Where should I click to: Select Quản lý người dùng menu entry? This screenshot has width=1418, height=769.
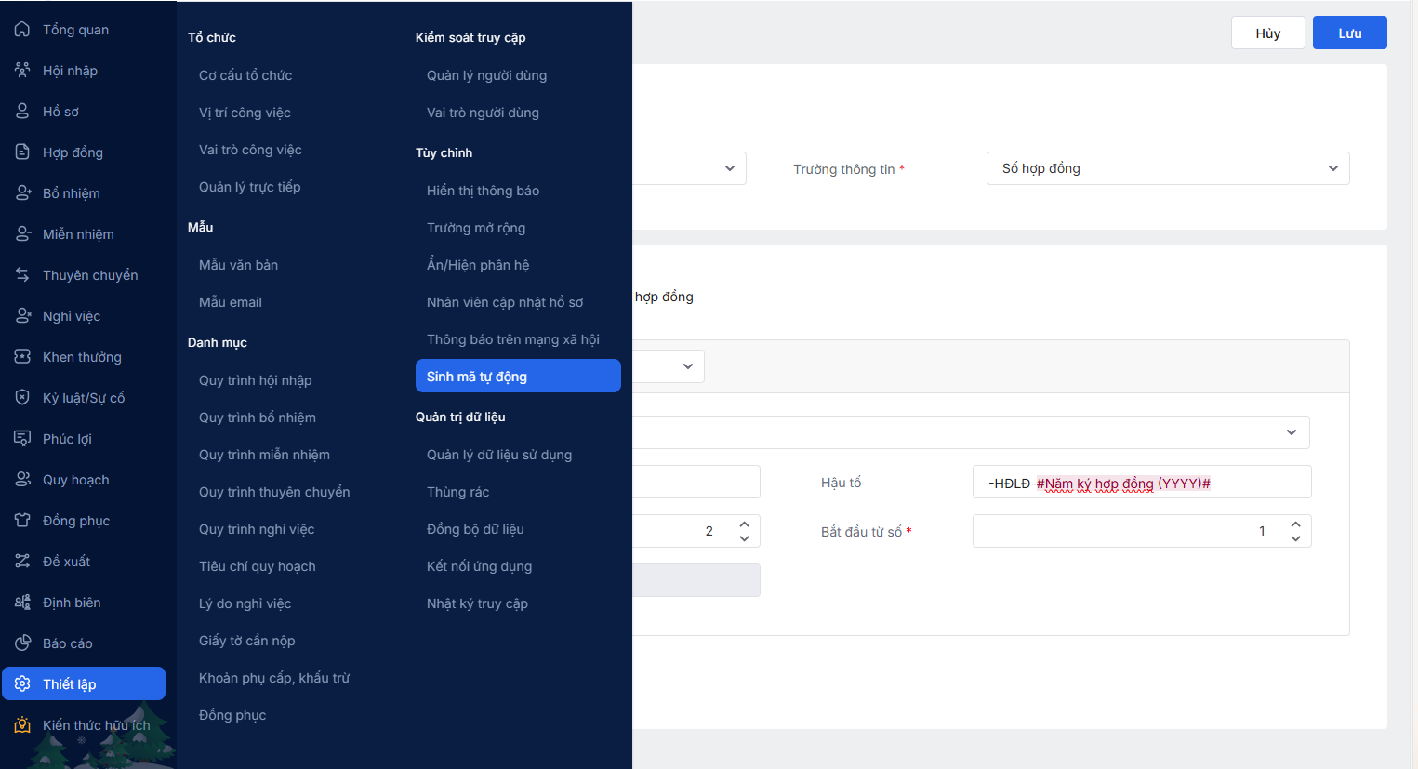point(486,75)
